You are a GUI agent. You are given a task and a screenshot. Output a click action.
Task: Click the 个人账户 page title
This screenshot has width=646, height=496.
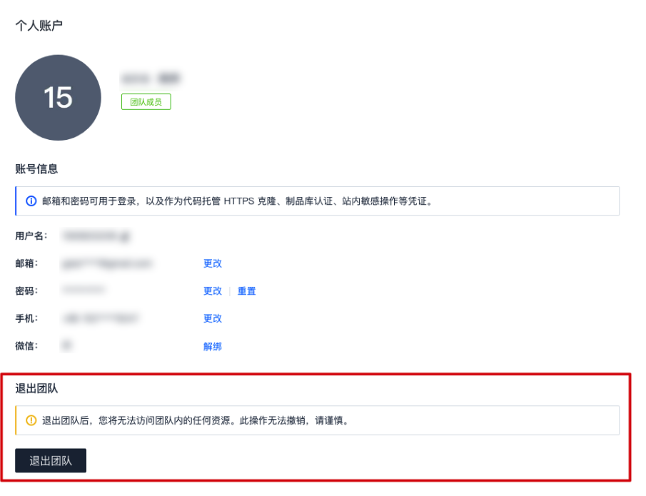39,26
